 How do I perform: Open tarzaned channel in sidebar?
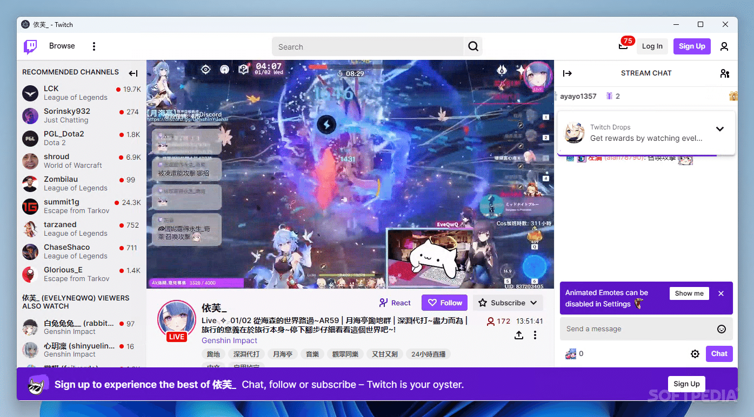point(81,229)
